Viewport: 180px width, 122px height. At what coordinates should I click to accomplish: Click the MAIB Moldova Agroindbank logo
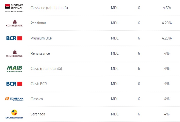point(14,69)
